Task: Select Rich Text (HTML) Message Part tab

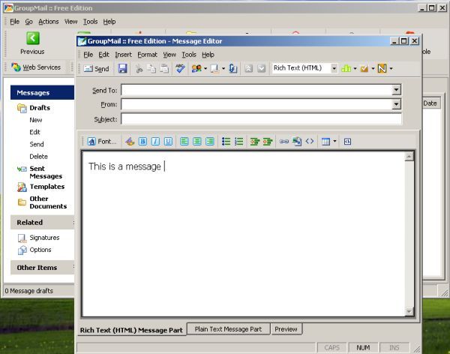Action: click(131, 330)
